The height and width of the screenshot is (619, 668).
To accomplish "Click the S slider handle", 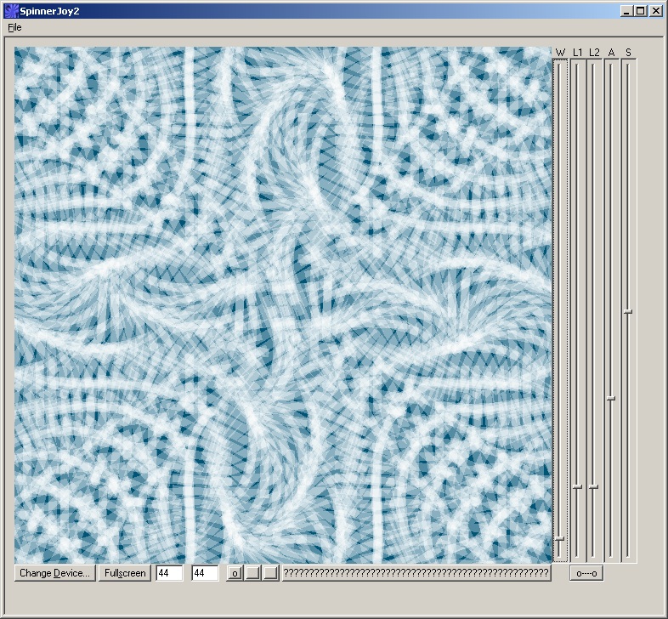I will [628, 312].
